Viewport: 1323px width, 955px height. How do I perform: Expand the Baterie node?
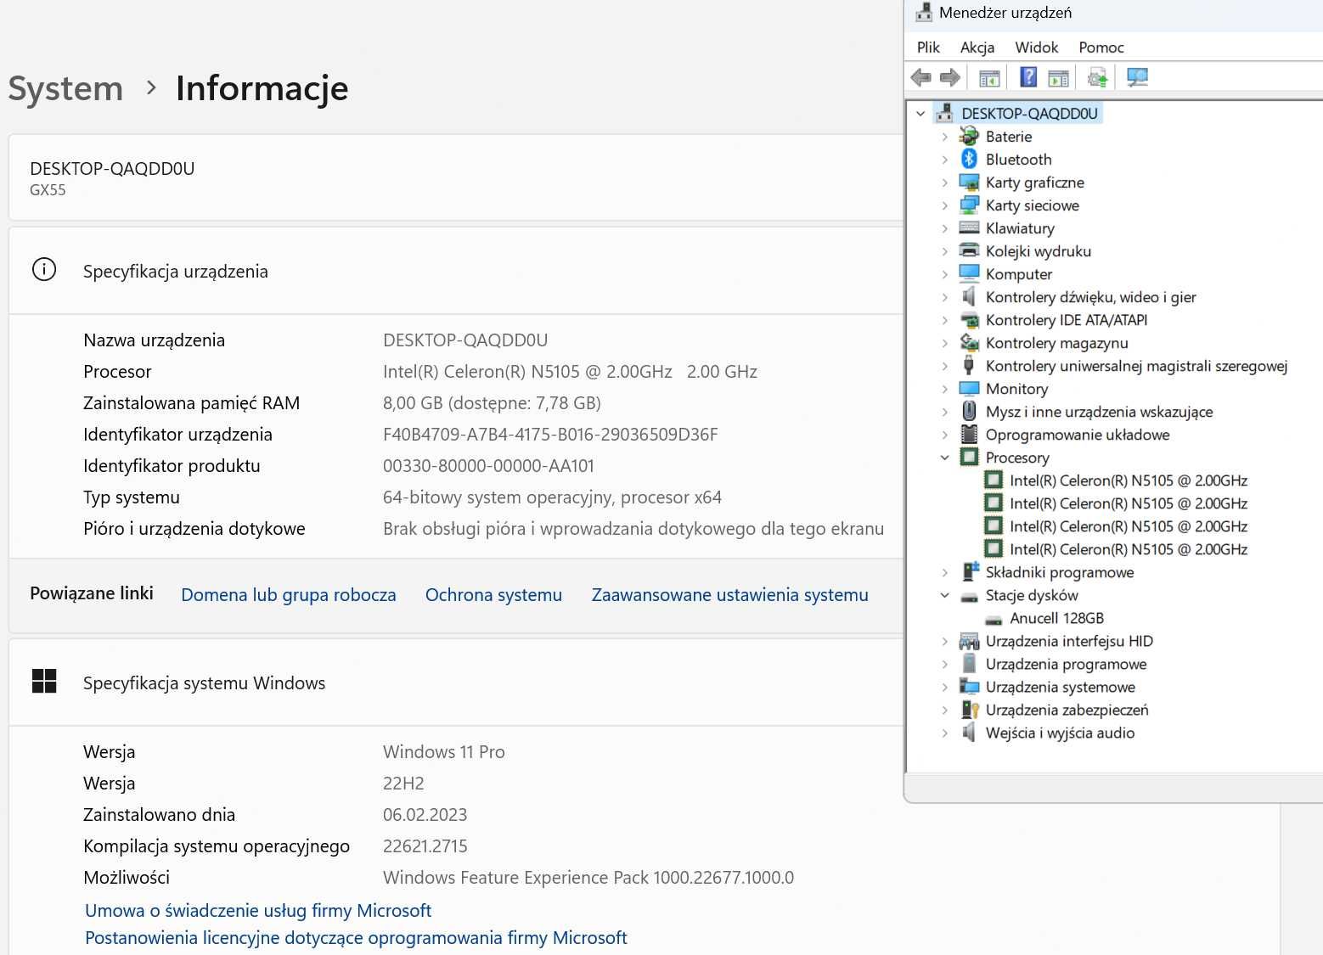tap(944, 136)
